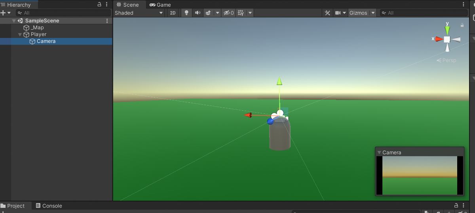Open the Hierarchy panel more options menu

[107, 5]
